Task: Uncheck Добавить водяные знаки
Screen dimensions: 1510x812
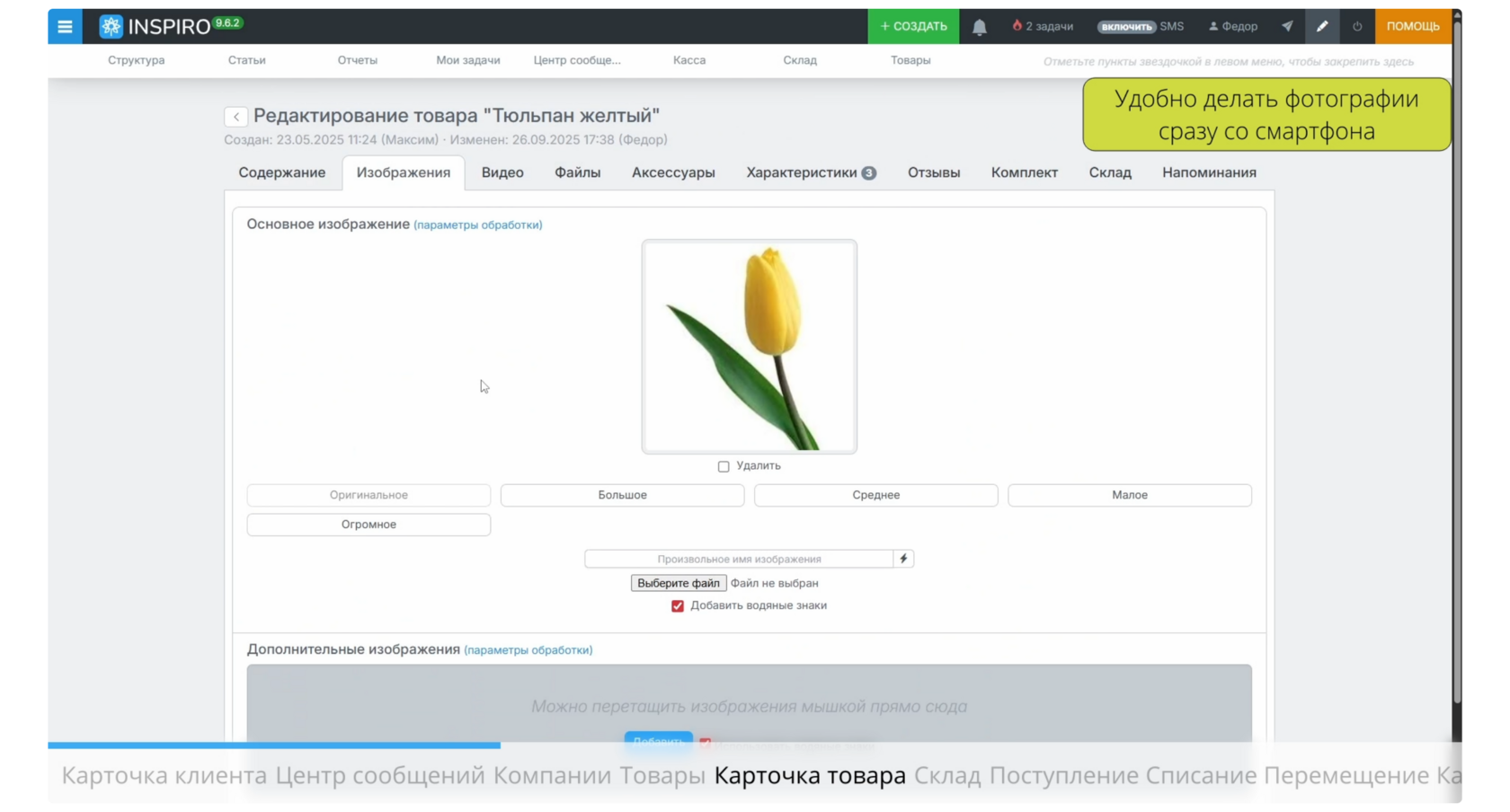Action: tap(678, 606)
